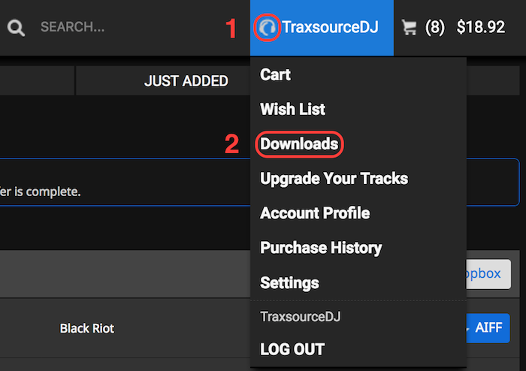526x371 pixels.
Task: Open Settings from the account menu
Action: [289, 283]
